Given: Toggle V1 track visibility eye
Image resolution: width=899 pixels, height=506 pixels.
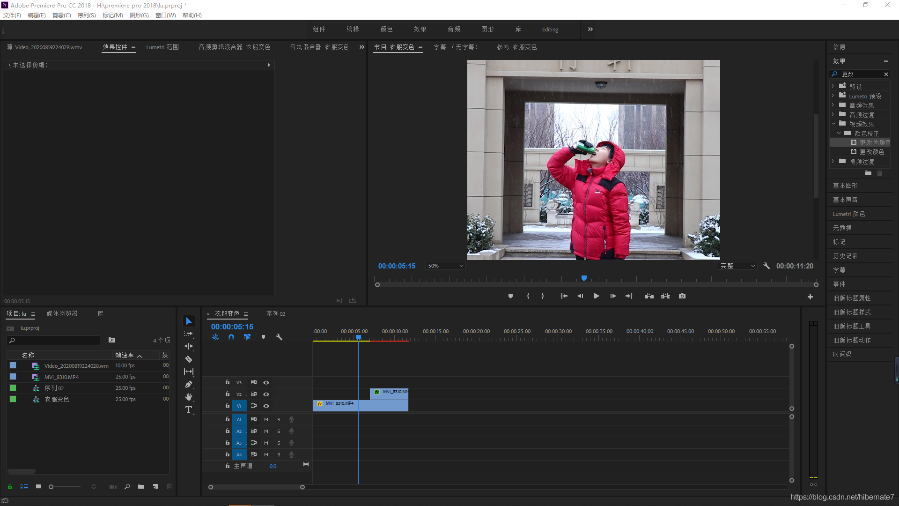Looking at the screenshot, I should (266, 406).
